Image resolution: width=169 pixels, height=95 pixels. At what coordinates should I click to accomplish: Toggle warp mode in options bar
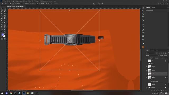[x=94, y=4]
